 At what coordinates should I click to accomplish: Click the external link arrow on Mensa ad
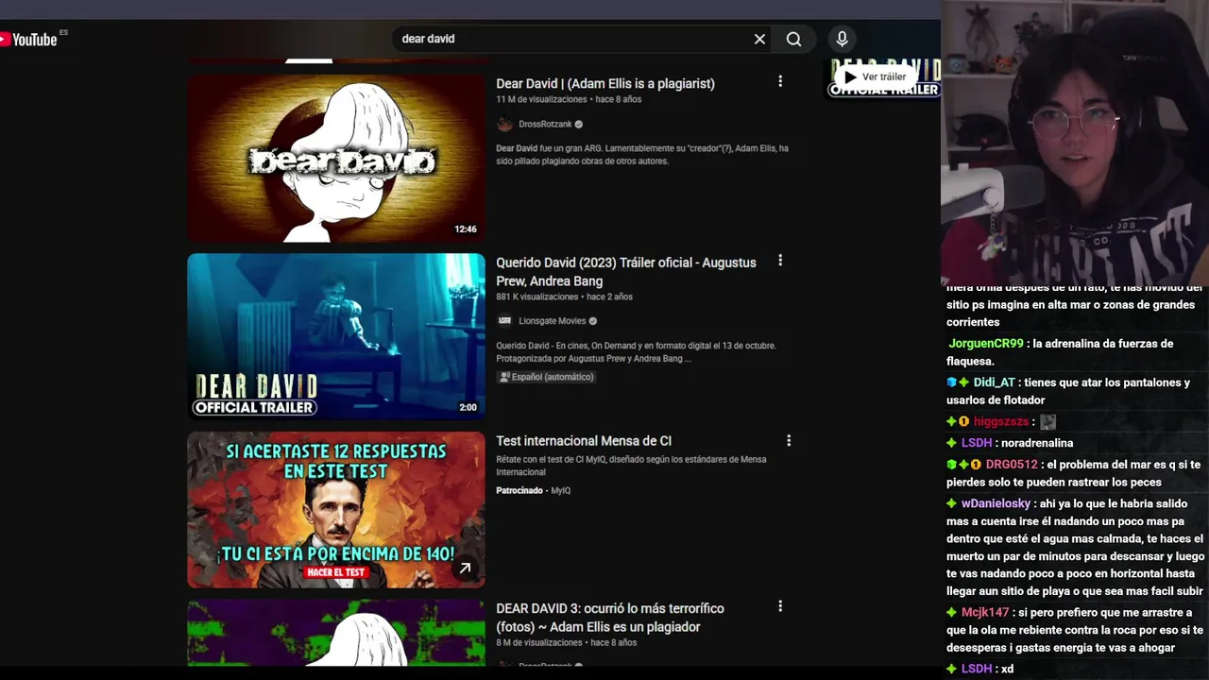(465, 569)
